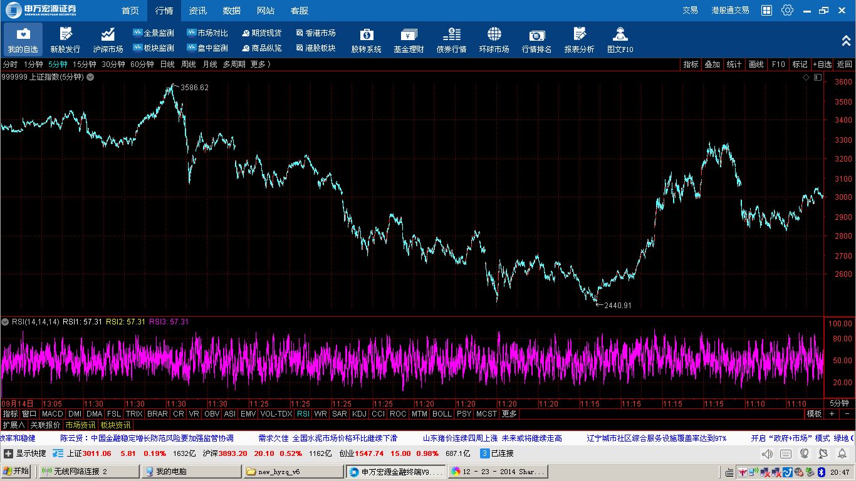Click 叠加 overlay button
856x481 pixels.
click(x=712, y=64)
